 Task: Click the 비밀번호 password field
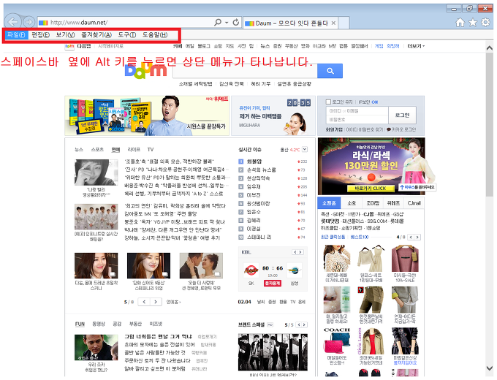(357, 120)
